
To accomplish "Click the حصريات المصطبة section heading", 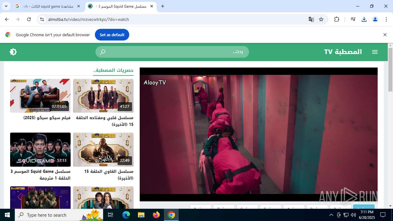I will pyautogui.click(x=113, y=70).
